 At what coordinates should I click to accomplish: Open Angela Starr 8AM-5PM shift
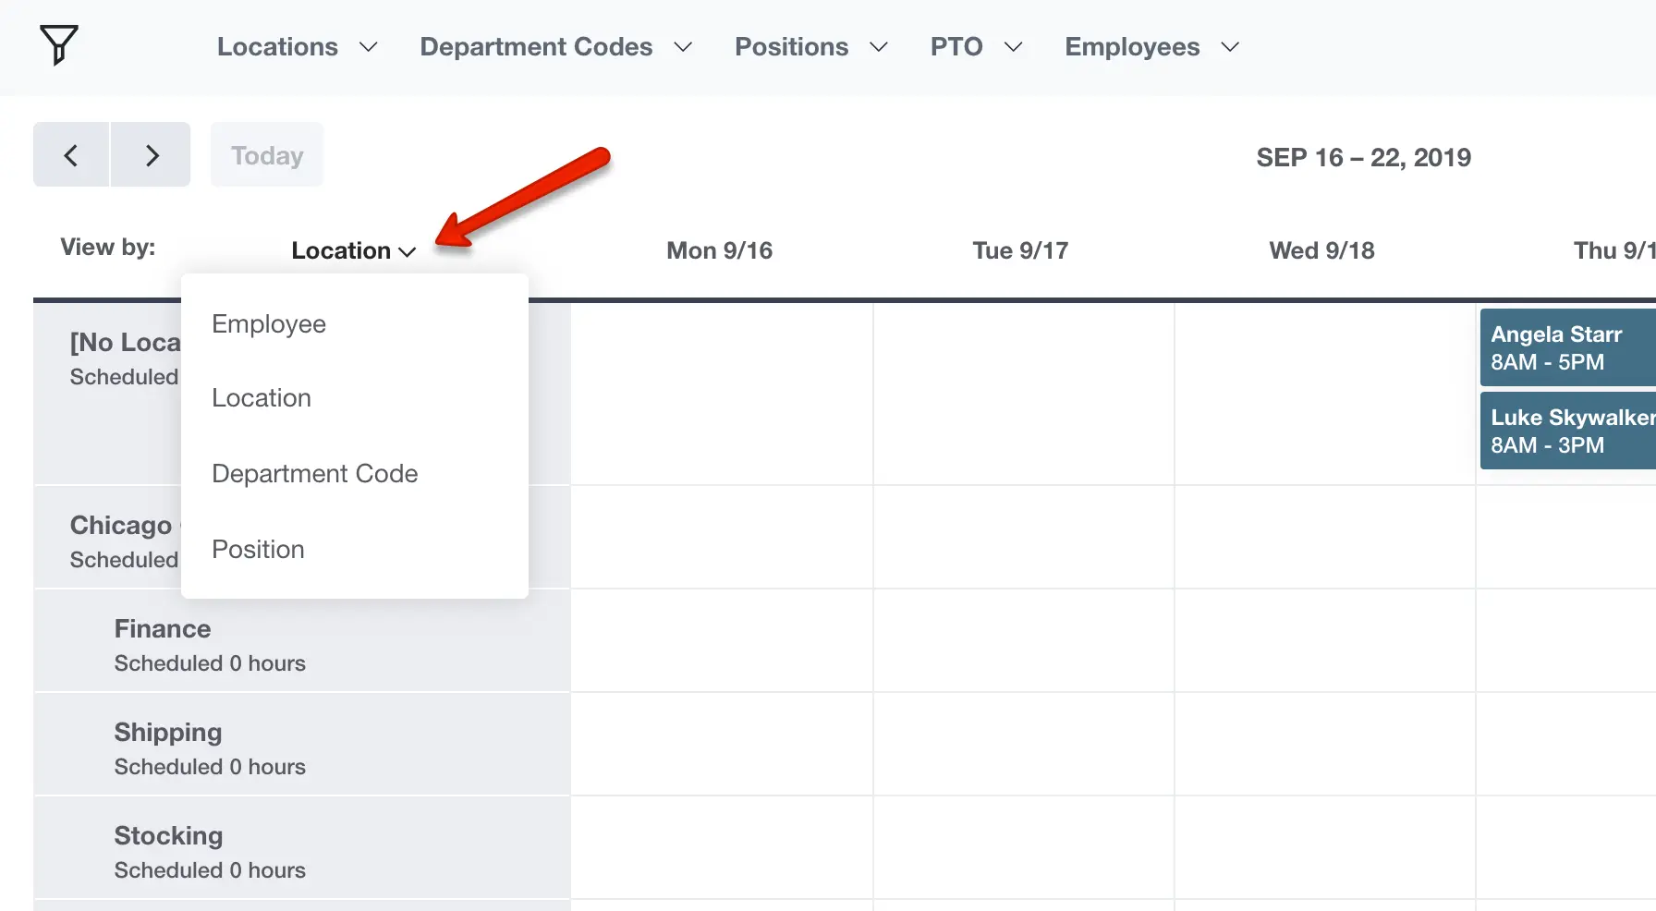click(1568, 347)
